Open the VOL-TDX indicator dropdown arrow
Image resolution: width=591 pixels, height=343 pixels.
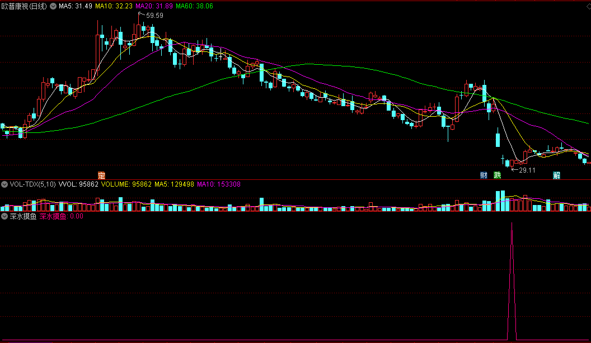(4, 184)
